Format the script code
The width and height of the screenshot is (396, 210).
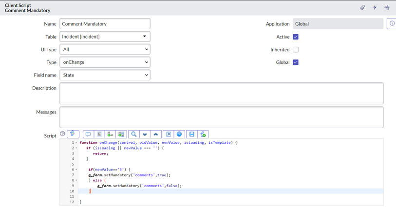tap(99, 134)
